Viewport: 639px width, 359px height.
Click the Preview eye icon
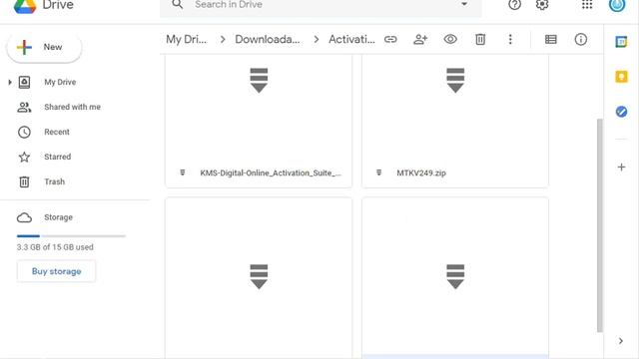click(450, 40)
